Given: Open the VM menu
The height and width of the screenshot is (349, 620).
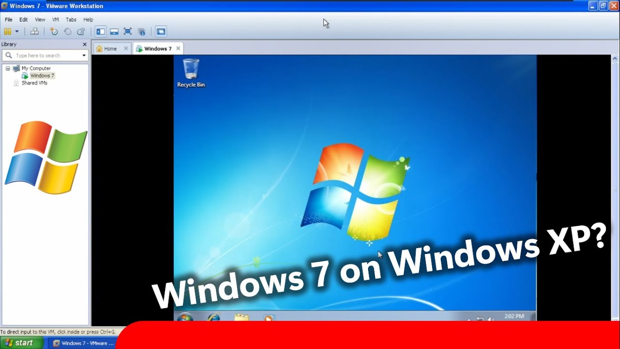Looking at the screenshot, I should pyautogui.click(x=55, y=19).
